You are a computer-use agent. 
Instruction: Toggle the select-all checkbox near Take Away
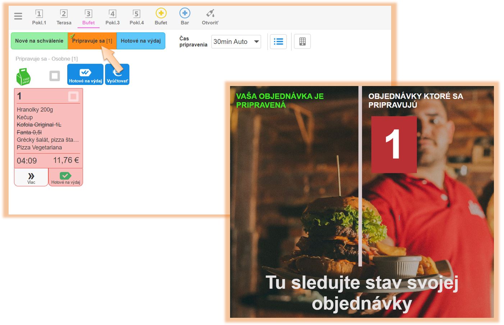point(55,76)
